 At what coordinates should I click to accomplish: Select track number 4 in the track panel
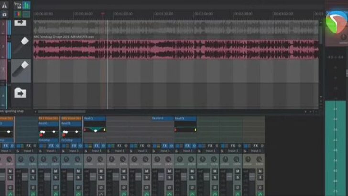click(x=3, y=96)
